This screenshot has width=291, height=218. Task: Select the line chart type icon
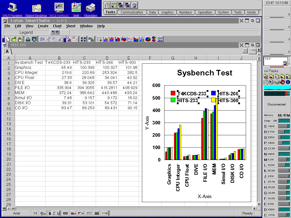130,39
